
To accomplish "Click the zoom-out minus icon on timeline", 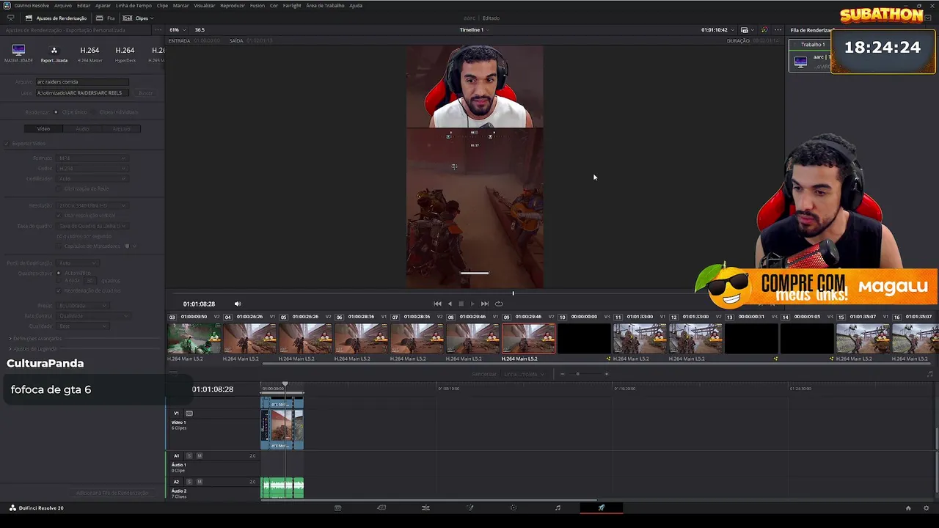I will [x=562, y=374].
